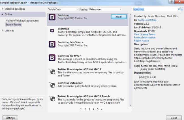Click the Tags line in details pane
Image resolution: width=184 pixels, height=120 pixels.
point(156,67)
